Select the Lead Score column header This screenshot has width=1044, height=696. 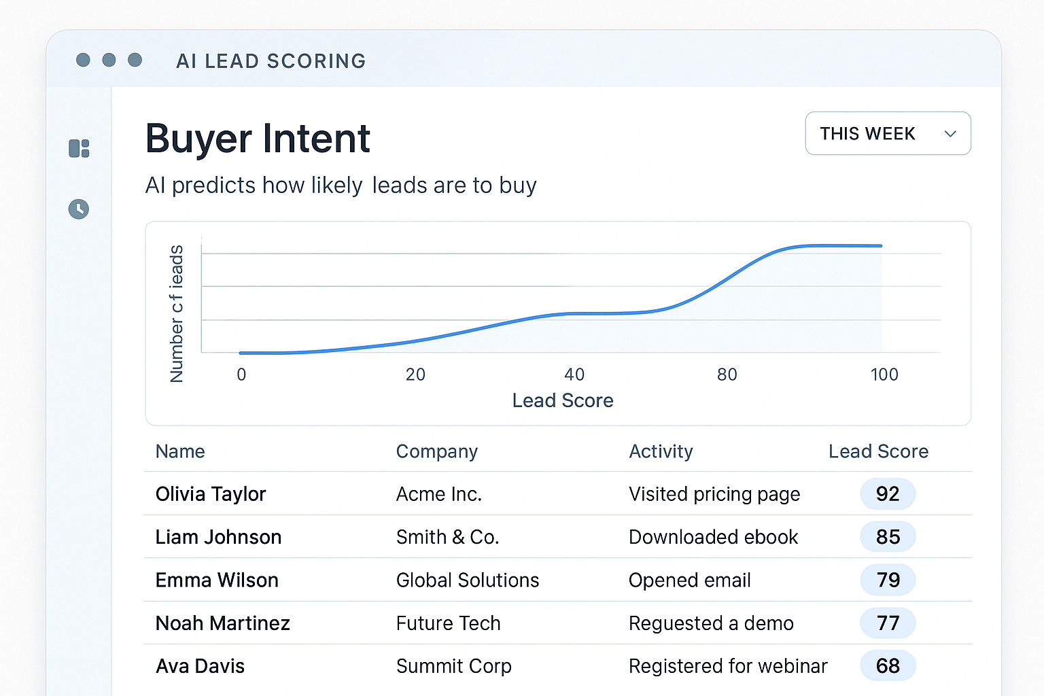point(878,451)
